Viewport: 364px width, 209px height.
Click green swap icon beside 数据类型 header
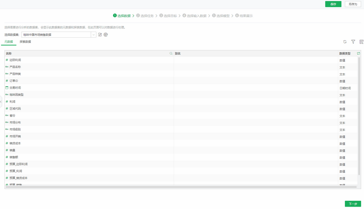pos(358,53)
